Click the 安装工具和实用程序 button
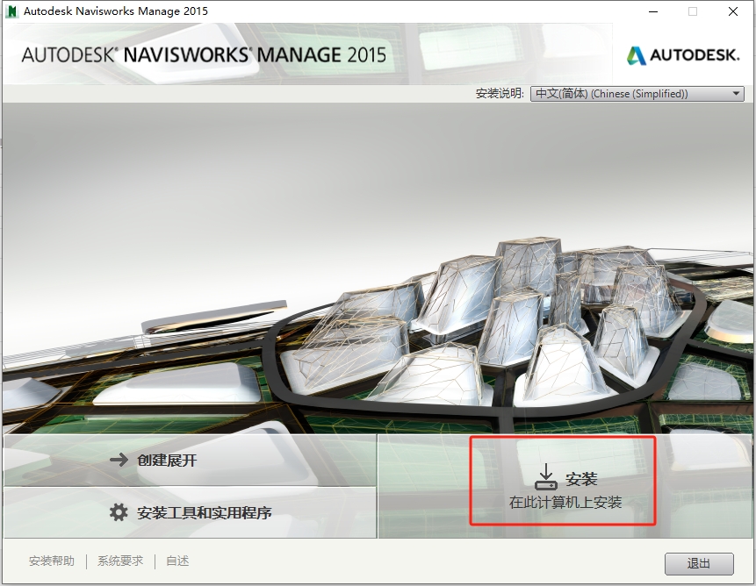Image resolution: width=756 pixels, height=586 pixels. pyautogui.click(x=190, y=512)
